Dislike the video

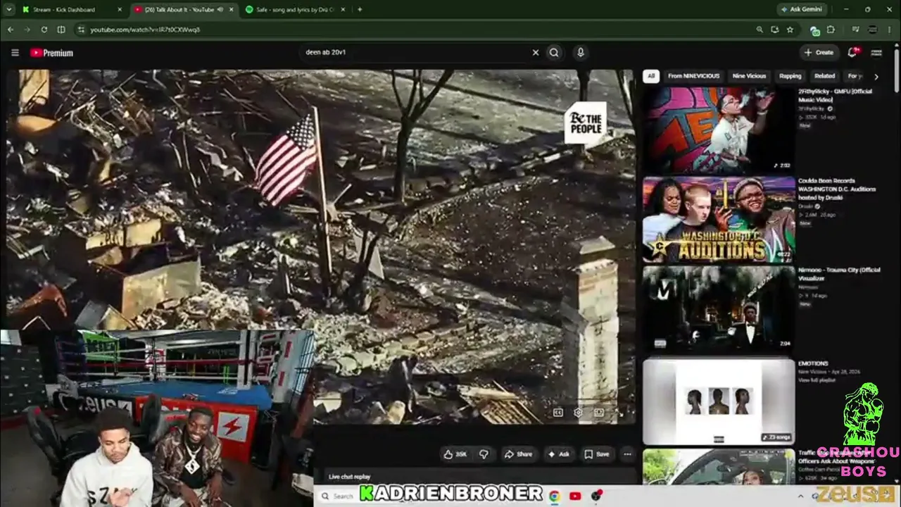coord(484,454)
